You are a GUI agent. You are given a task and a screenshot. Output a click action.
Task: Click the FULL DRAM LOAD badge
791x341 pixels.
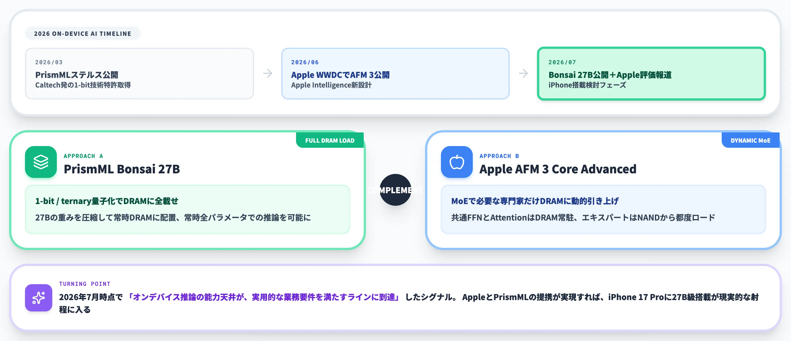click(330, 140)
